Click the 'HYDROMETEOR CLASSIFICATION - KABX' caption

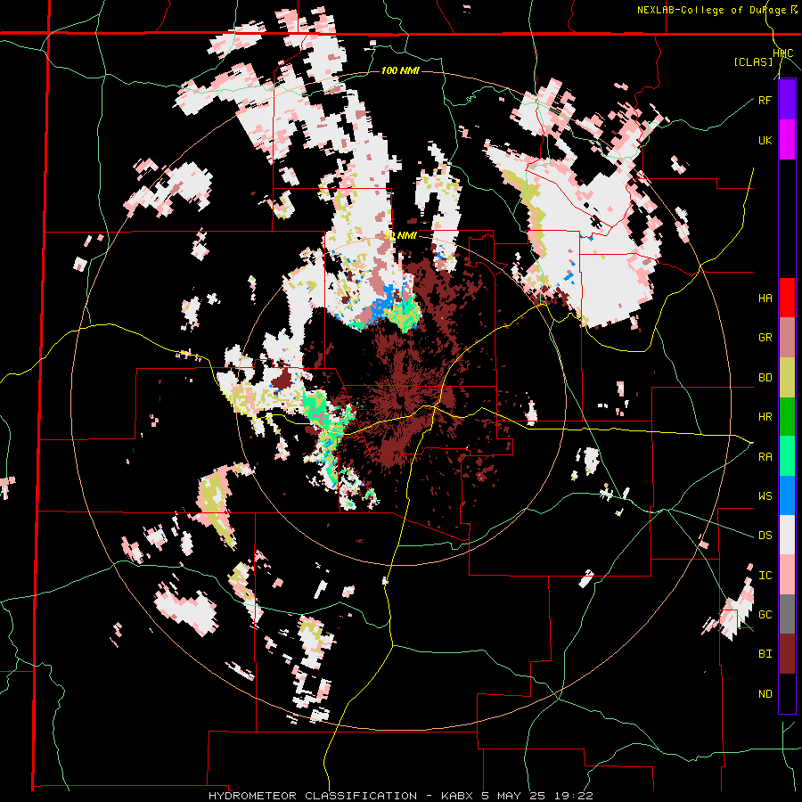(x=342, y=796)
